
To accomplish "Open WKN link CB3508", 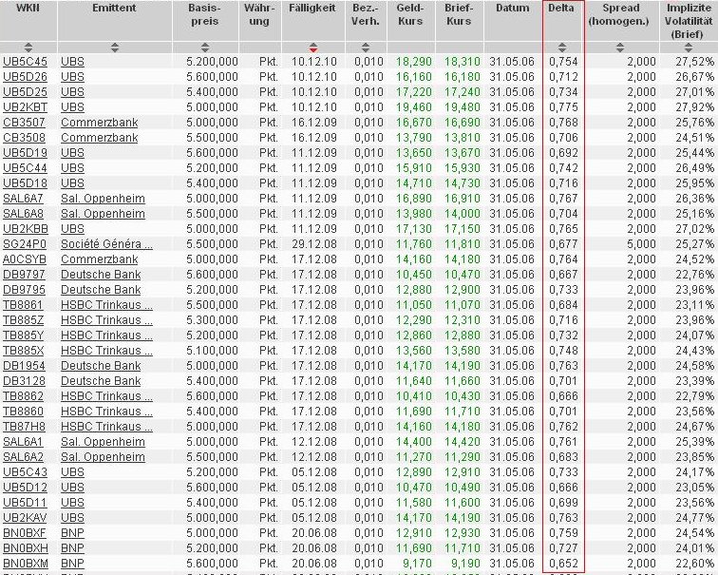I will point(25,138).
